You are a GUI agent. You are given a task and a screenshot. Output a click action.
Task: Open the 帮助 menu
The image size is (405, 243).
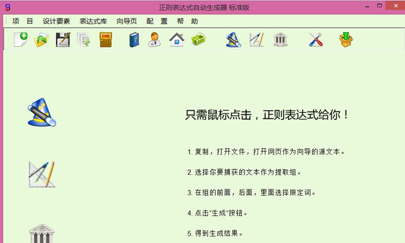(188, 21)
